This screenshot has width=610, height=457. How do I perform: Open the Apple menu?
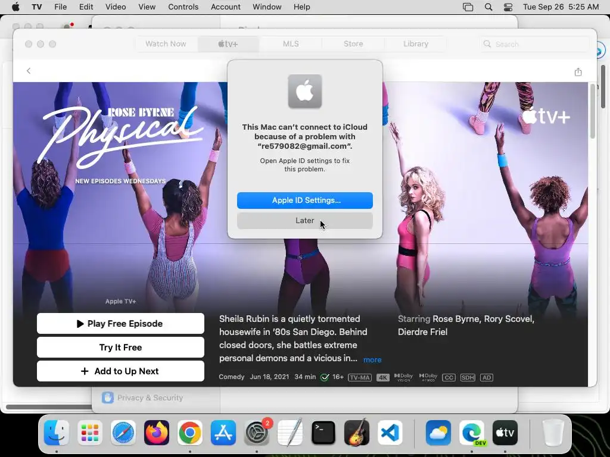(15, 7)
